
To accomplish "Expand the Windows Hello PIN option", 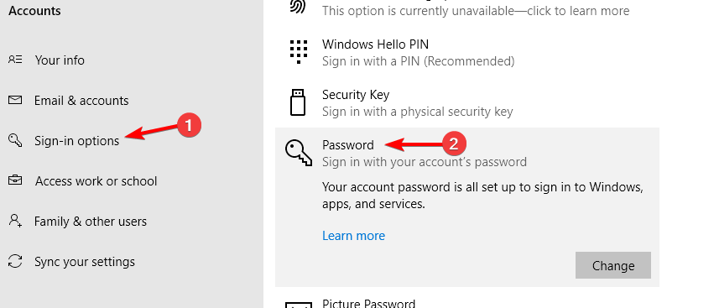I will pos(467,52).
